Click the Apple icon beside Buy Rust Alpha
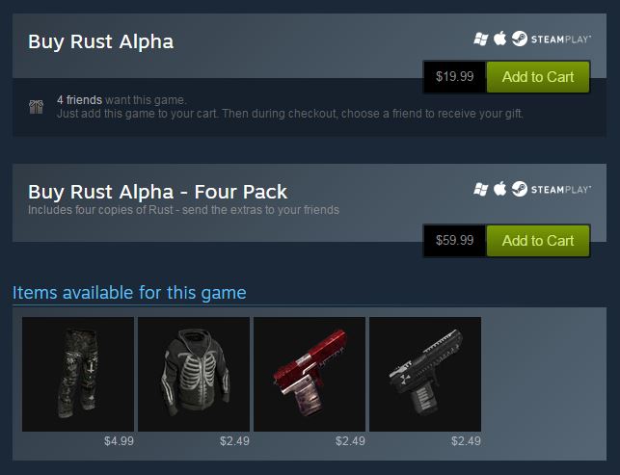The image size is (620, 475). (499, 39)
